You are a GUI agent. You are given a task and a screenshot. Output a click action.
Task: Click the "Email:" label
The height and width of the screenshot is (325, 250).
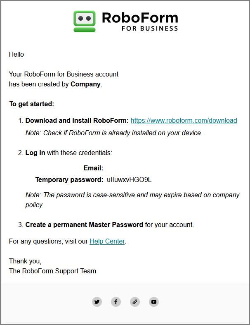coord(93,168)
